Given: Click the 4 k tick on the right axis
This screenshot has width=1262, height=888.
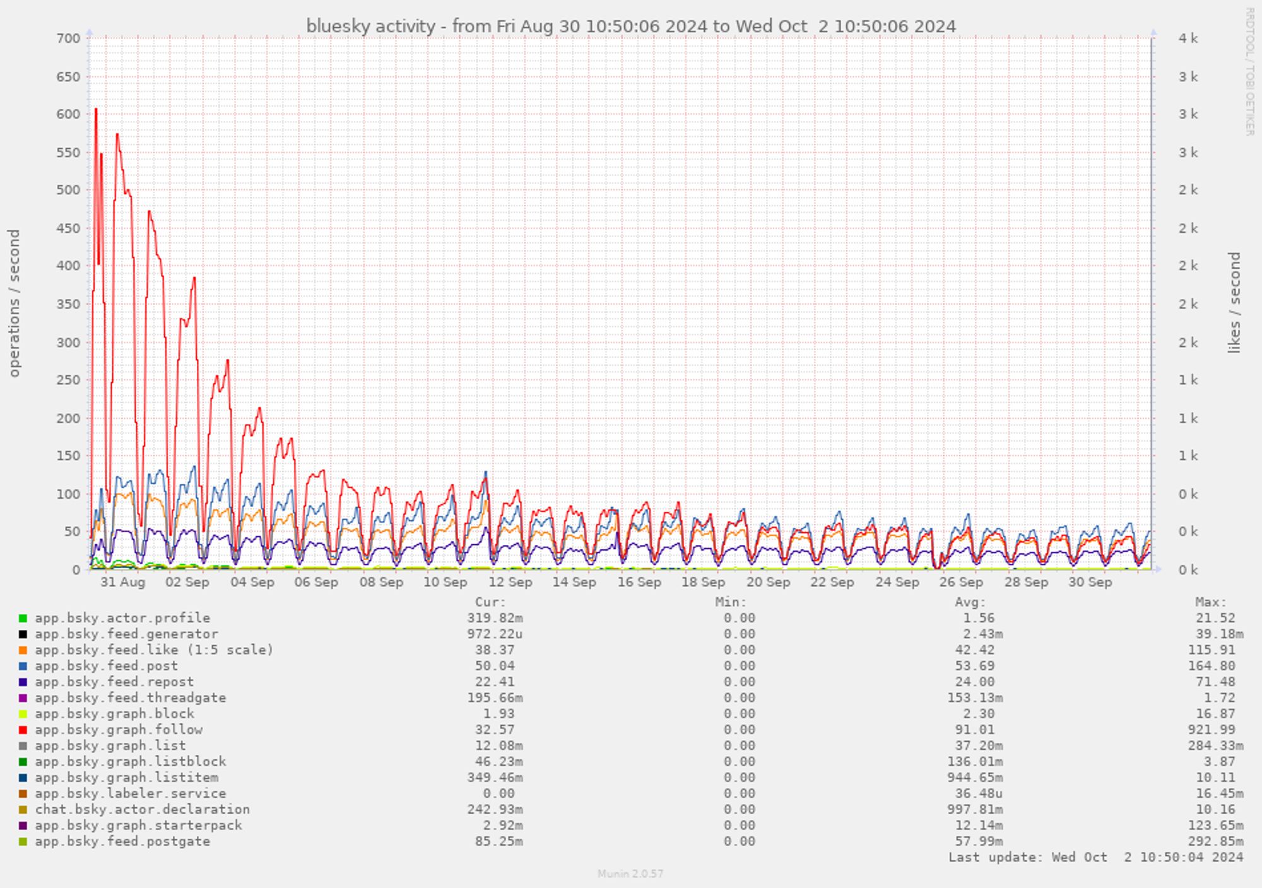Looking at the screenshot, I should coord(1188,38).
